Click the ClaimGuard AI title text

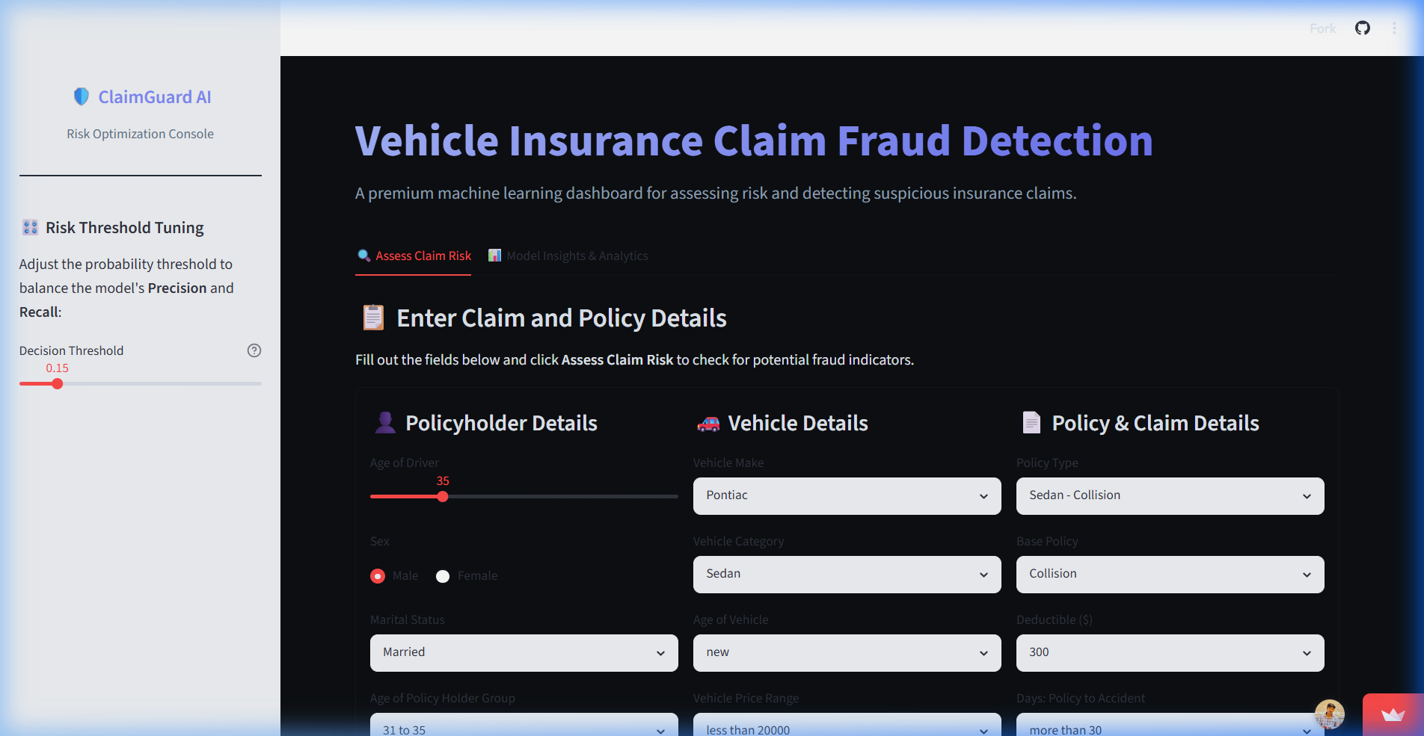[x=155, y=97]
